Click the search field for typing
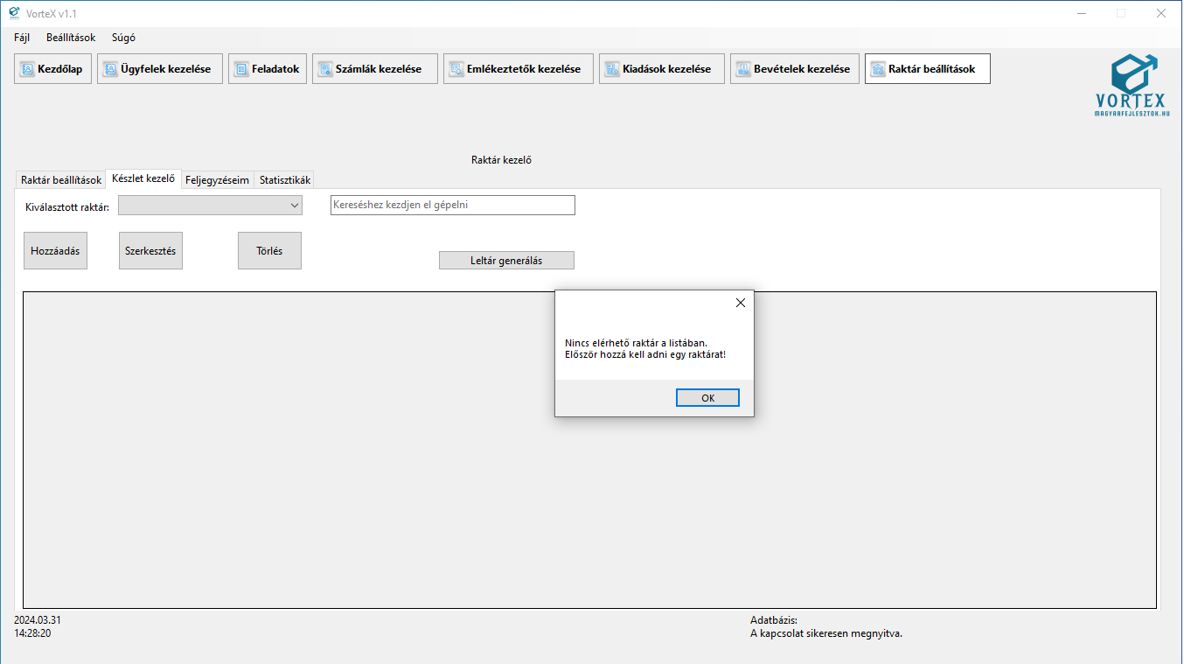1184x664 pixels. pyautogui.click(x=452, y=205)
